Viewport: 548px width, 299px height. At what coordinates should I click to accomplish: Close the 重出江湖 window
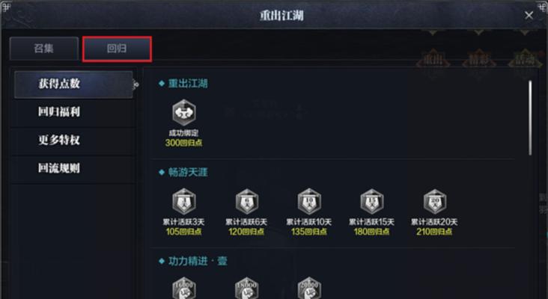tap(529, 15)
